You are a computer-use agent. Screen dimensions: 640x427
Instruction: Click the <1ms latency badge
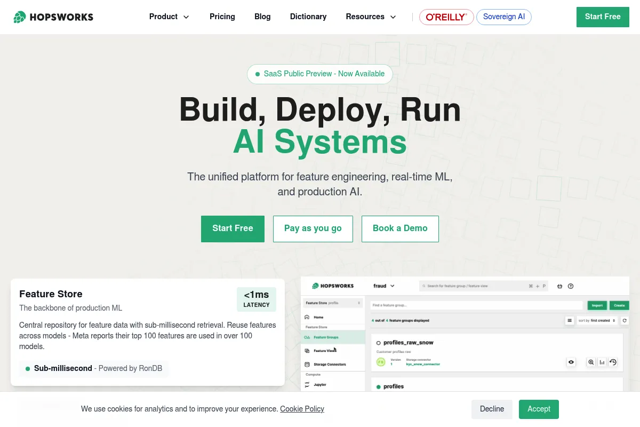(x=257, y=299)
